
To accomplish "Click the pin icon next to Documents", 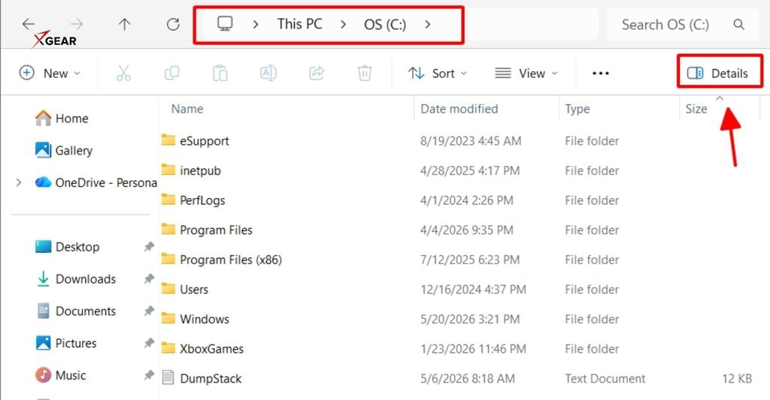I will 149,311.
